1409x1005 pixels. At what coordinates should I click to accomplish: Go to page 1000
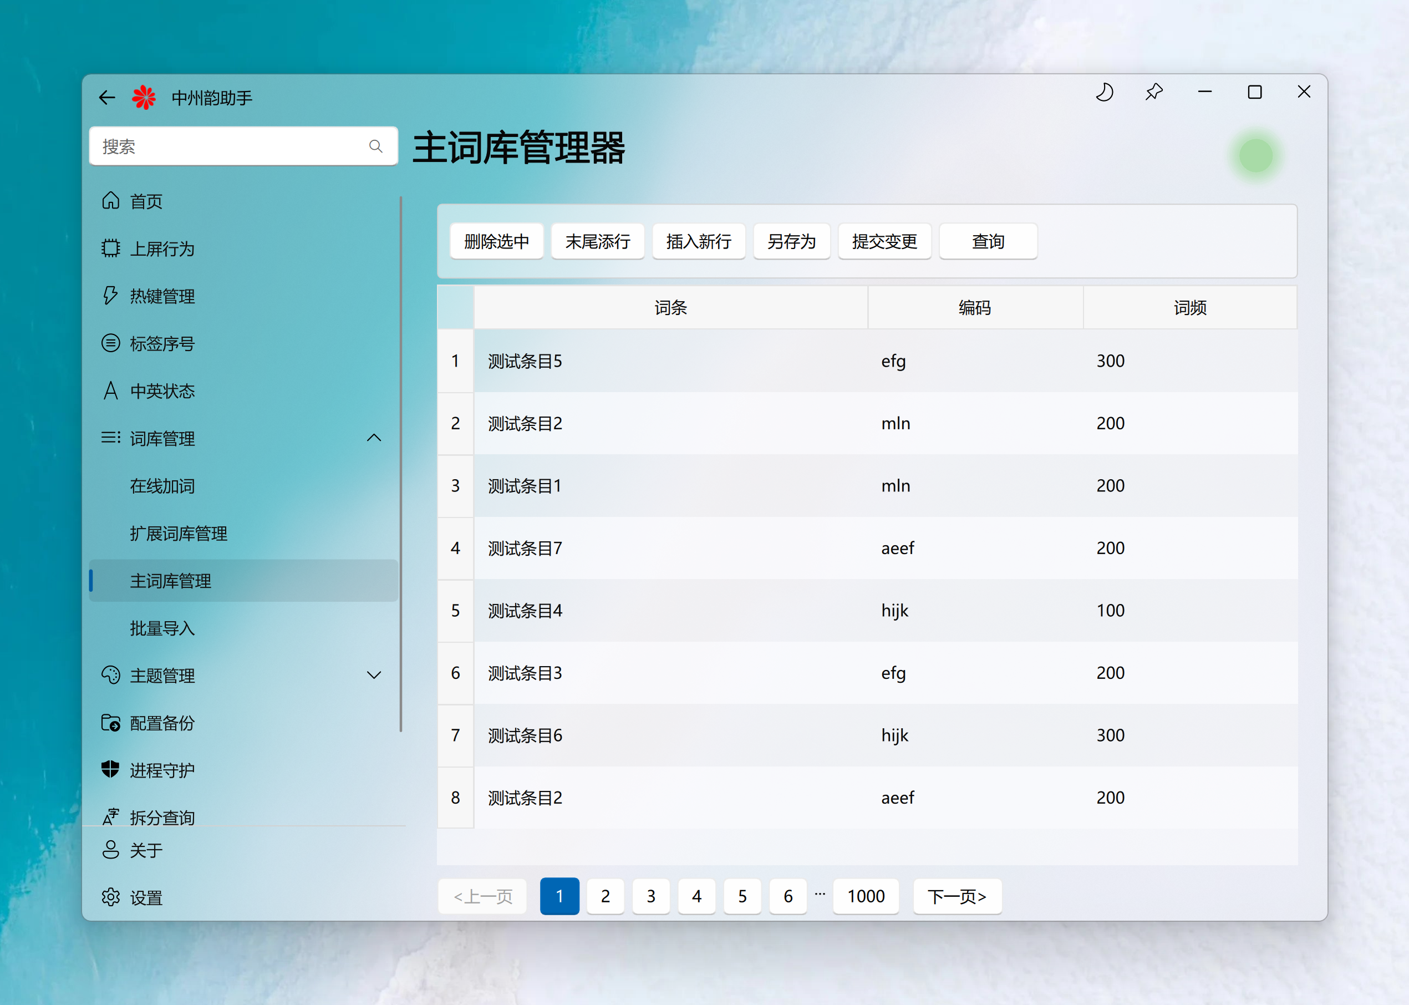click(x=866, y=896)
